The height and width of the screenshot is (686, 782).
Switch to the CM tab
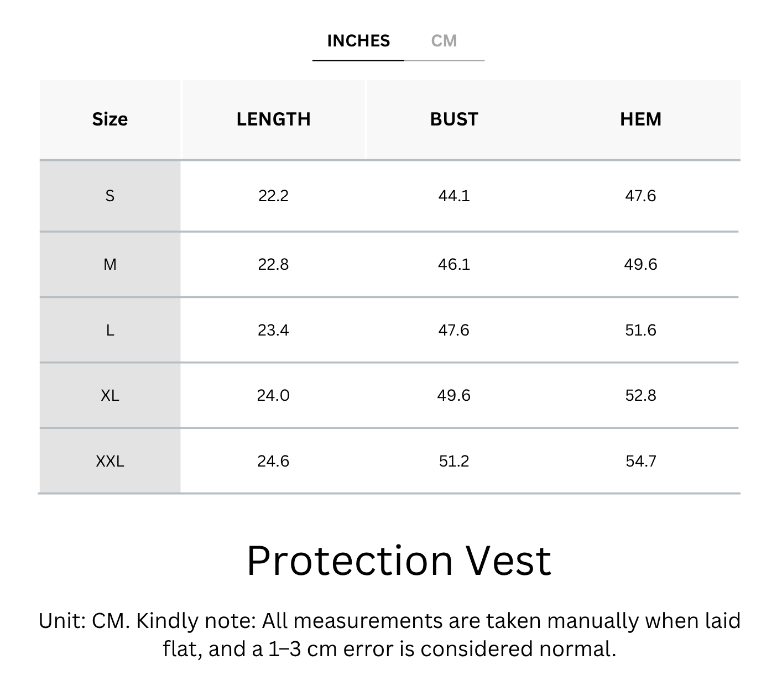pyautogui.click(x=444, y=41)
